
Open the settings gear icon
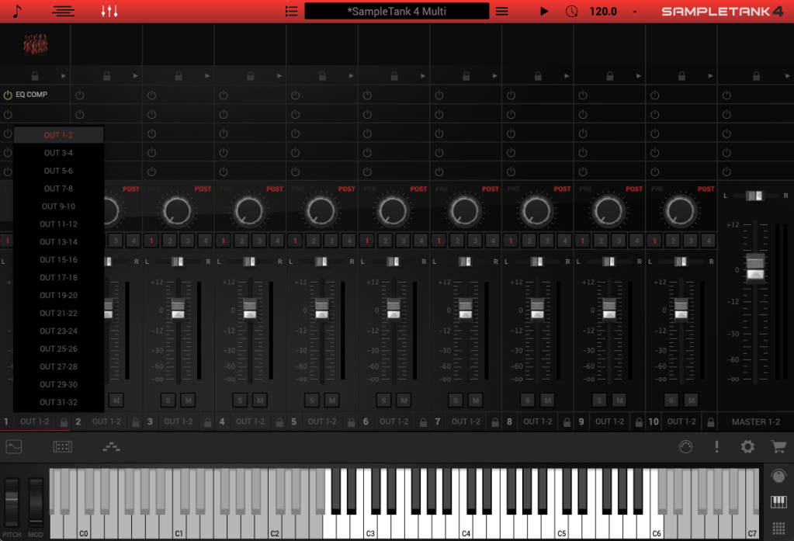tap(747, 446)
